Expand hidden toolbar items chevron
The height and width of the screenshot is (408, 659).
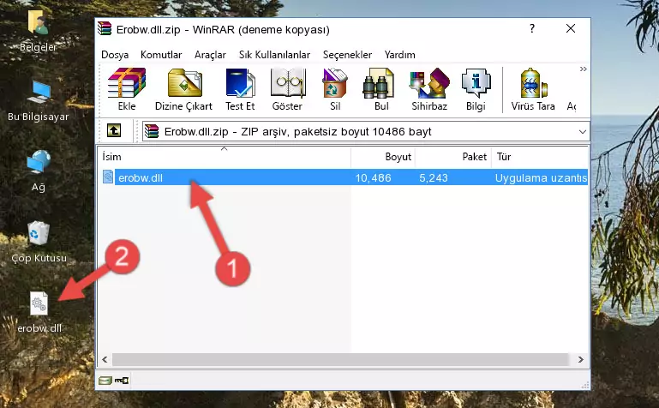pyautogui.click(x=584, y=69)
